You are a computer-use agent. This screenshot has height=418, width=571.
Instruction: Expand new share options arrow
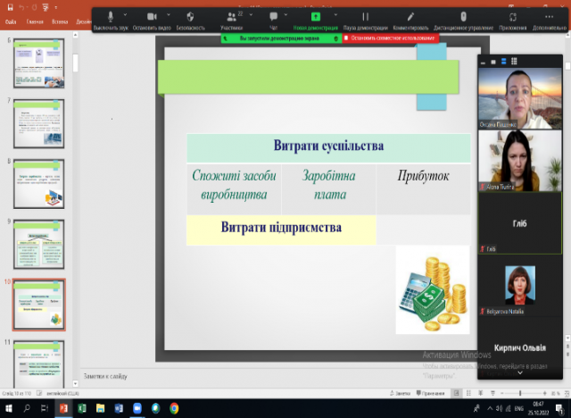tap(335, 15)
